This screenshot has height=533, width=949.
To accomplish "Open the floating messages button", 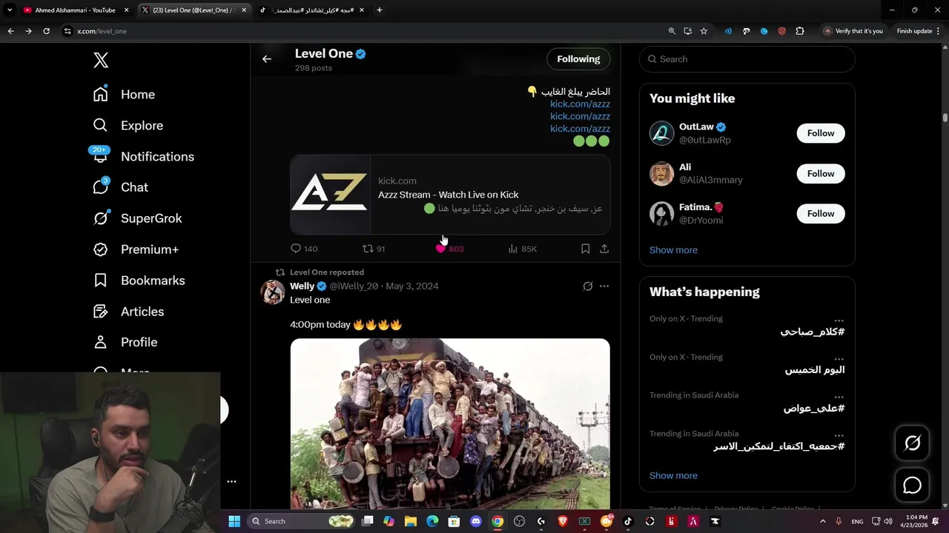I will pyautogui.click(x=912, y=486).
